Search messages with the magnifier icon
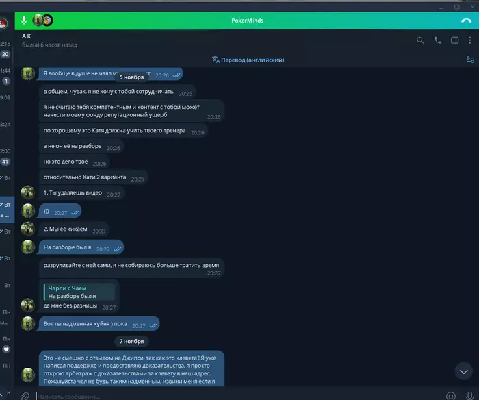The width and height of the screenshot is (479, 400). click(420, 40)
